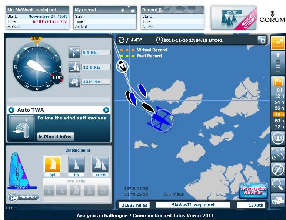Click the Cartographie officielle badge

pyautogui.click(x=253, y=190)
